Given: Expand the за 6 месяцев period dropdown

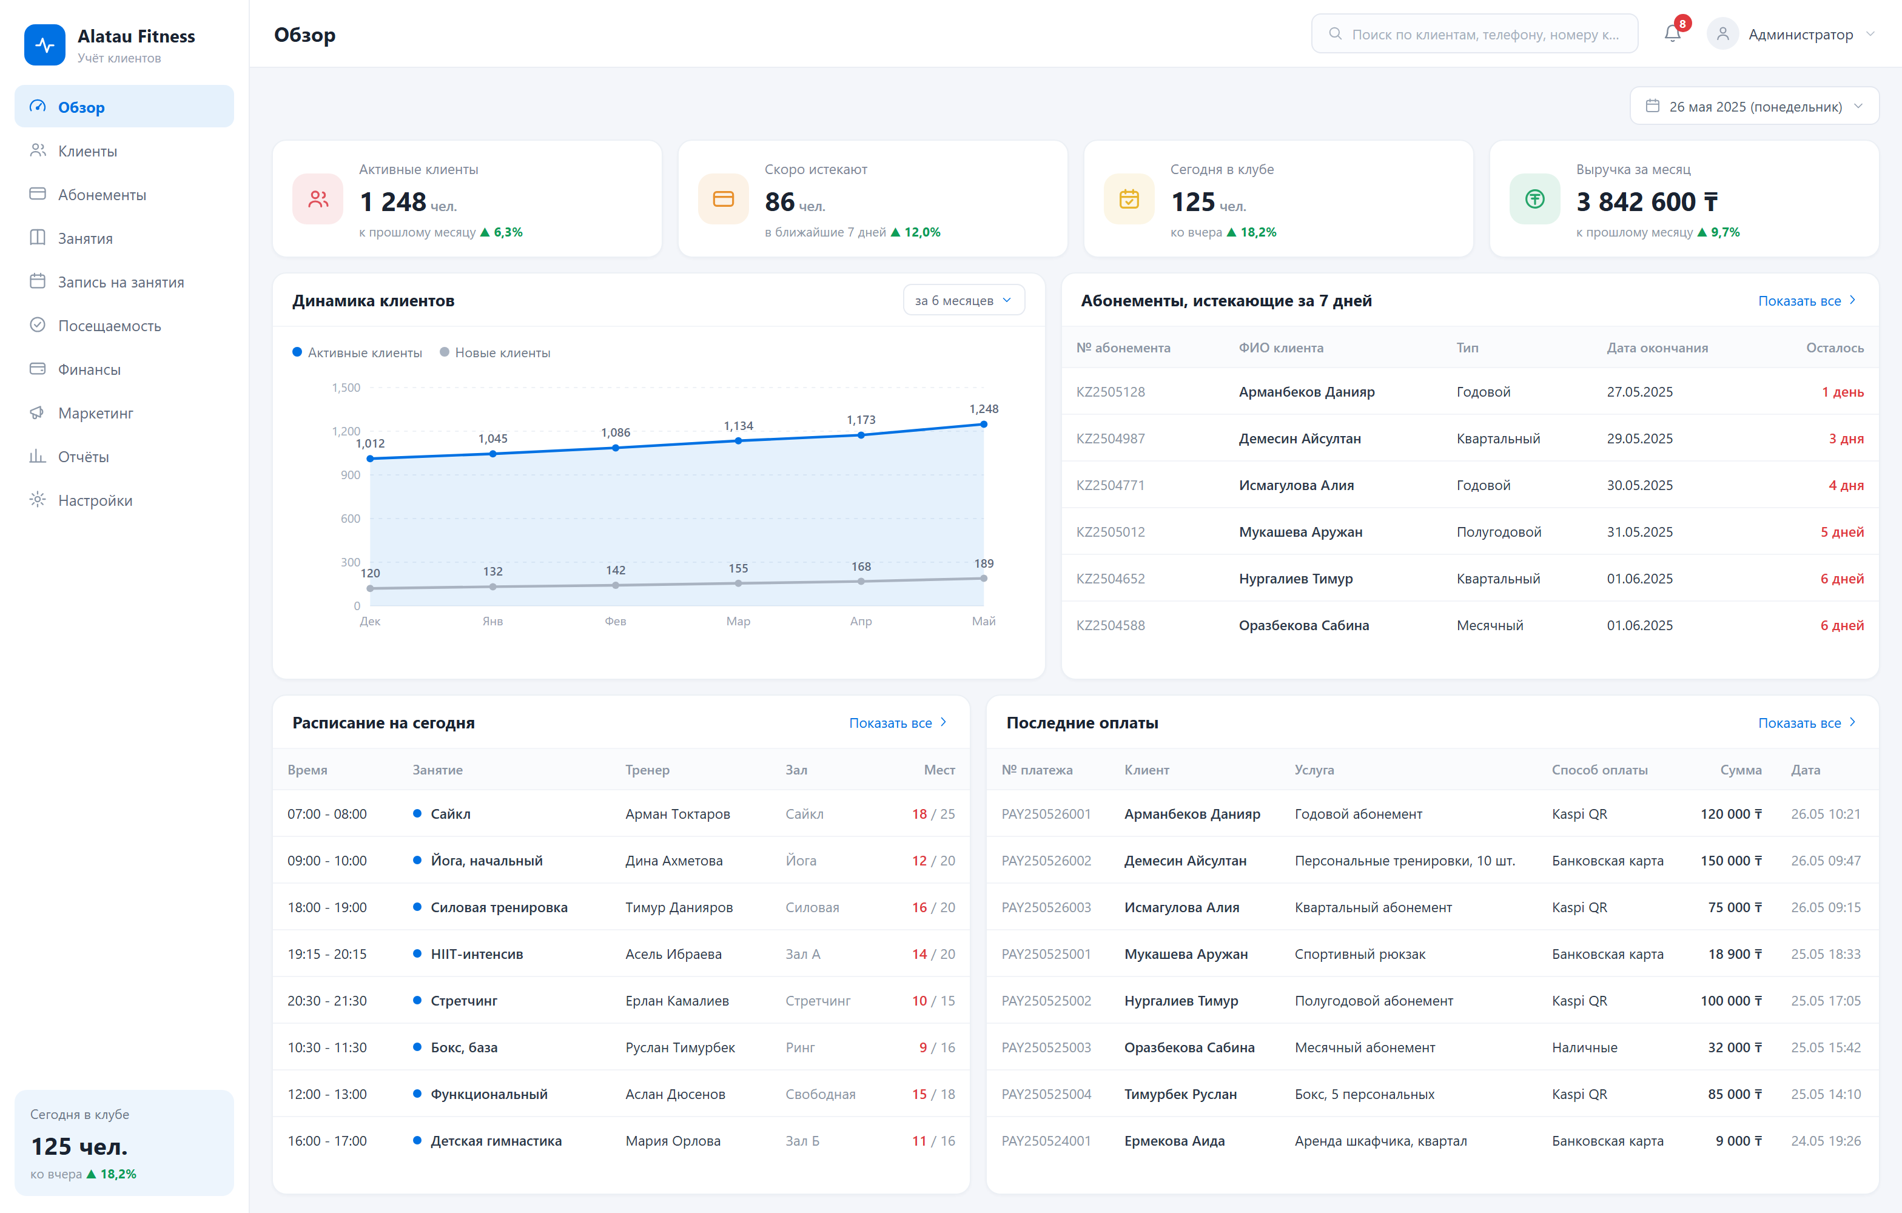Looking at the screenshot, I should click(x=964, y=300).
